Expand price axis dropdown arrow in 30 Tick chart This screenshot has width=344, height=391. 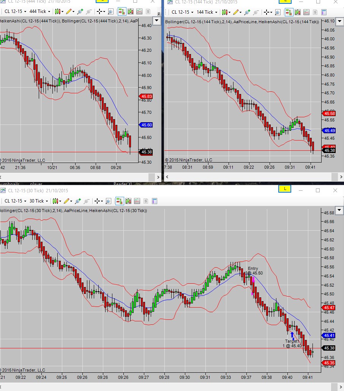coord(339,210)
